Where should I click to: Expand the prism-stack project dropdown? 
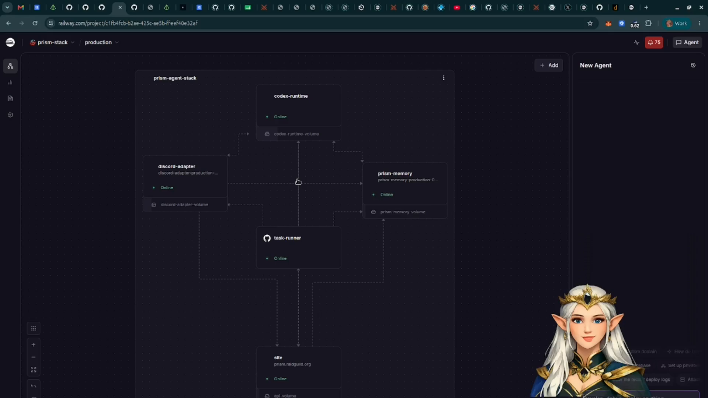click(x=52, y=42)
